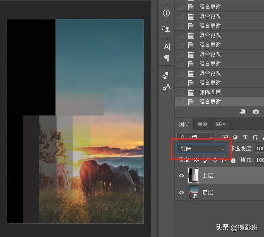Image resolution: width=264 pixels, height=237 pixels.
Task: Click the 不透明度 label
Action: tap(241, 149)
